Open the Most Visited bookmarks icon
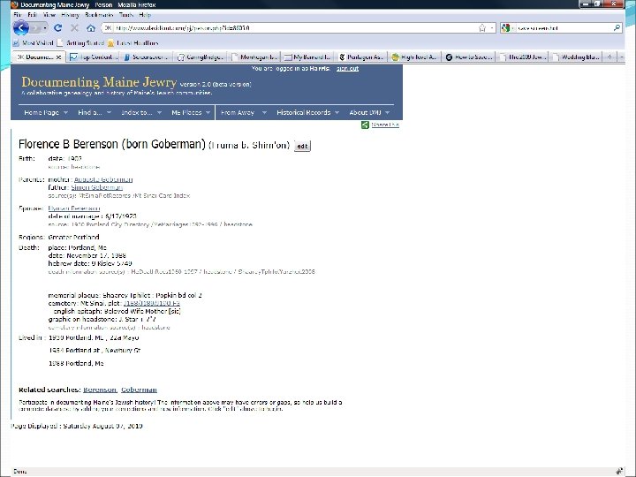The height and width of the screenshot is (477, 636). pyautogui.click(x=16, y=42)
